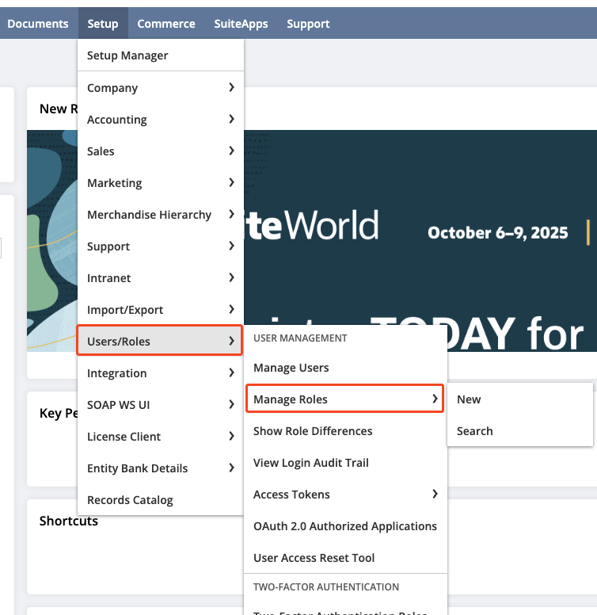
Task: Click chevron next to Merchandise Hierarchy
Action: 231,214
